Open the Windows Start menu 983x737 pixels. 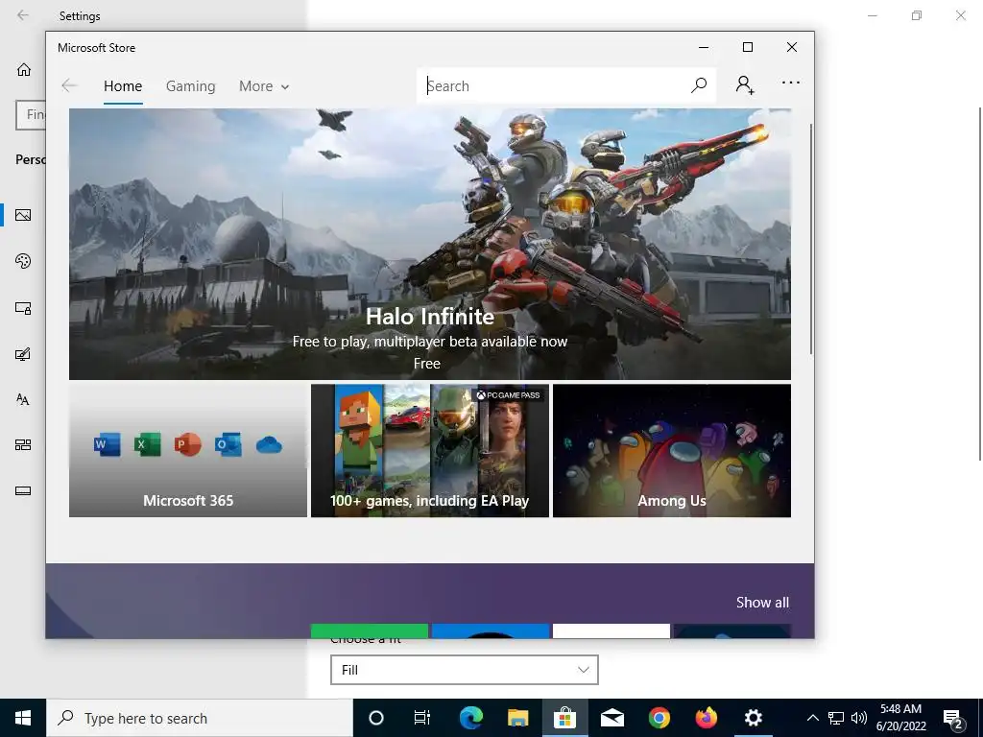(23, 718)
